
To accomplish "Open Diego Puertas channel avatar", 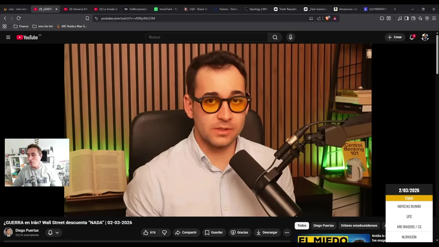I will [8, 232].
